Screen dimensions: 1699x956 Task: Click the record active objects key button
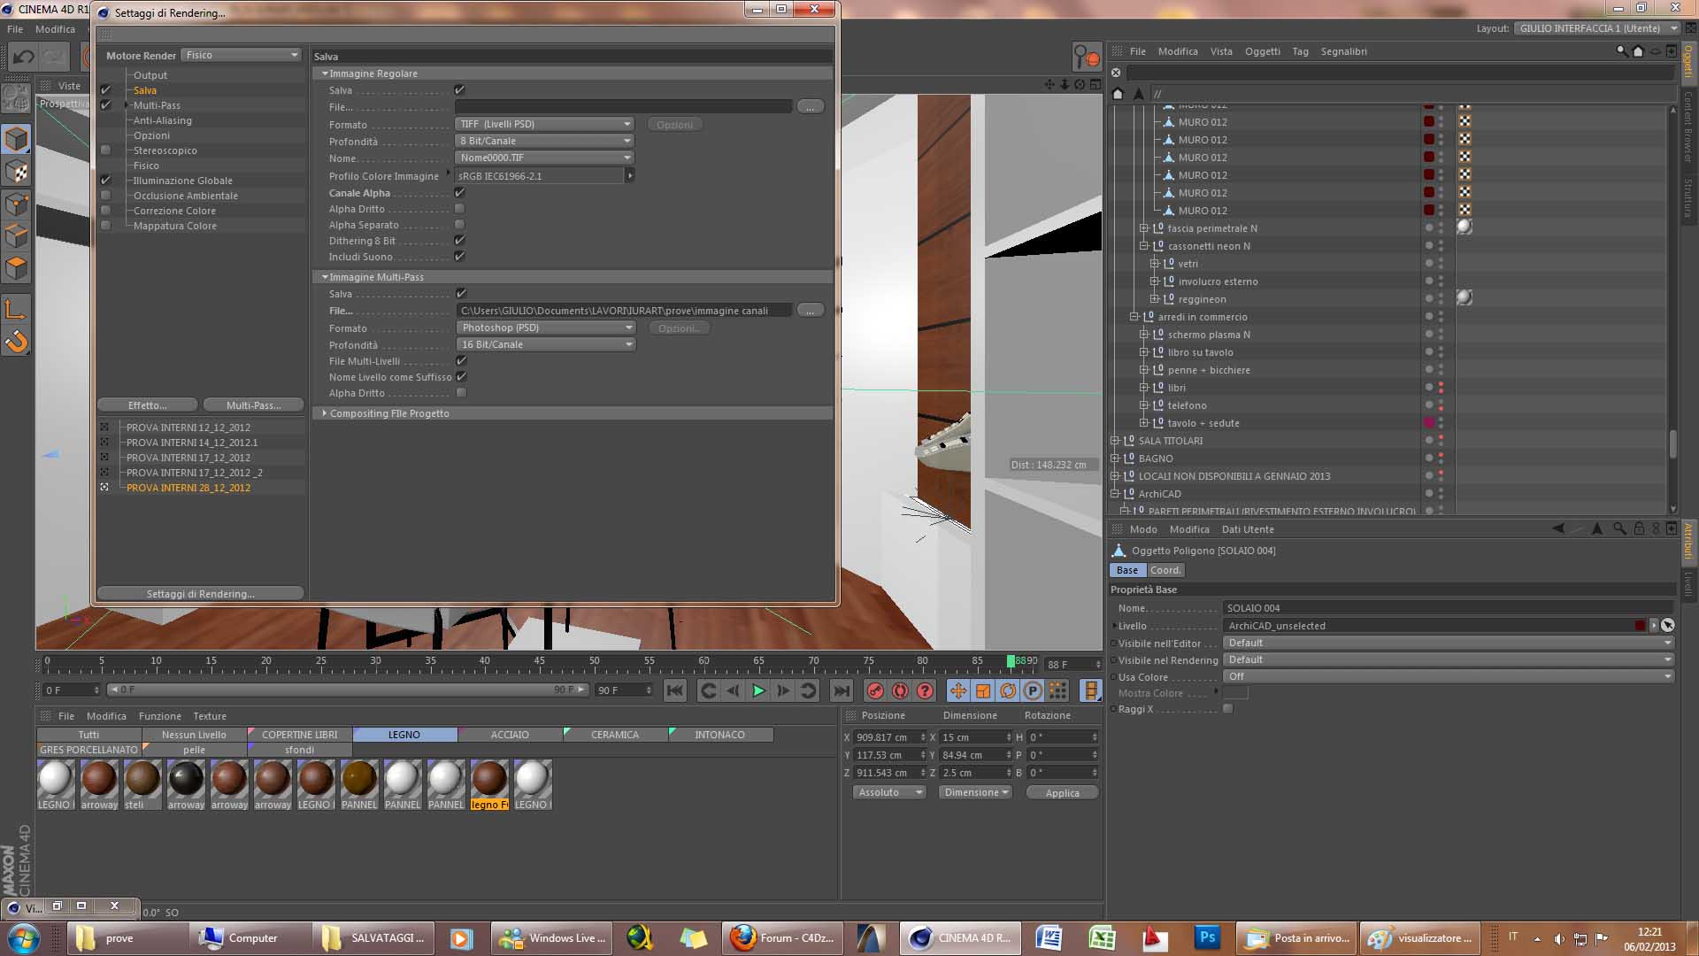(x=875, y=690)
